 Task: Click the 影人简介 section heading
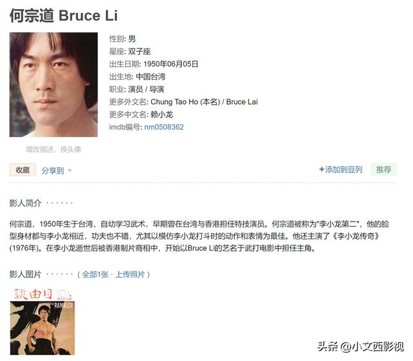[25, 203]
